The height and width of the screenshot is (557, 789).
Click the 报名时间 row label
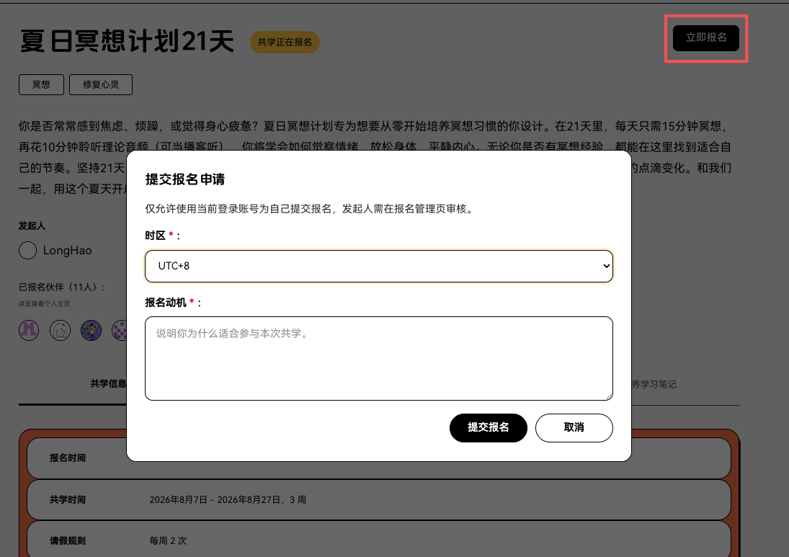click(x=68, y=458)
